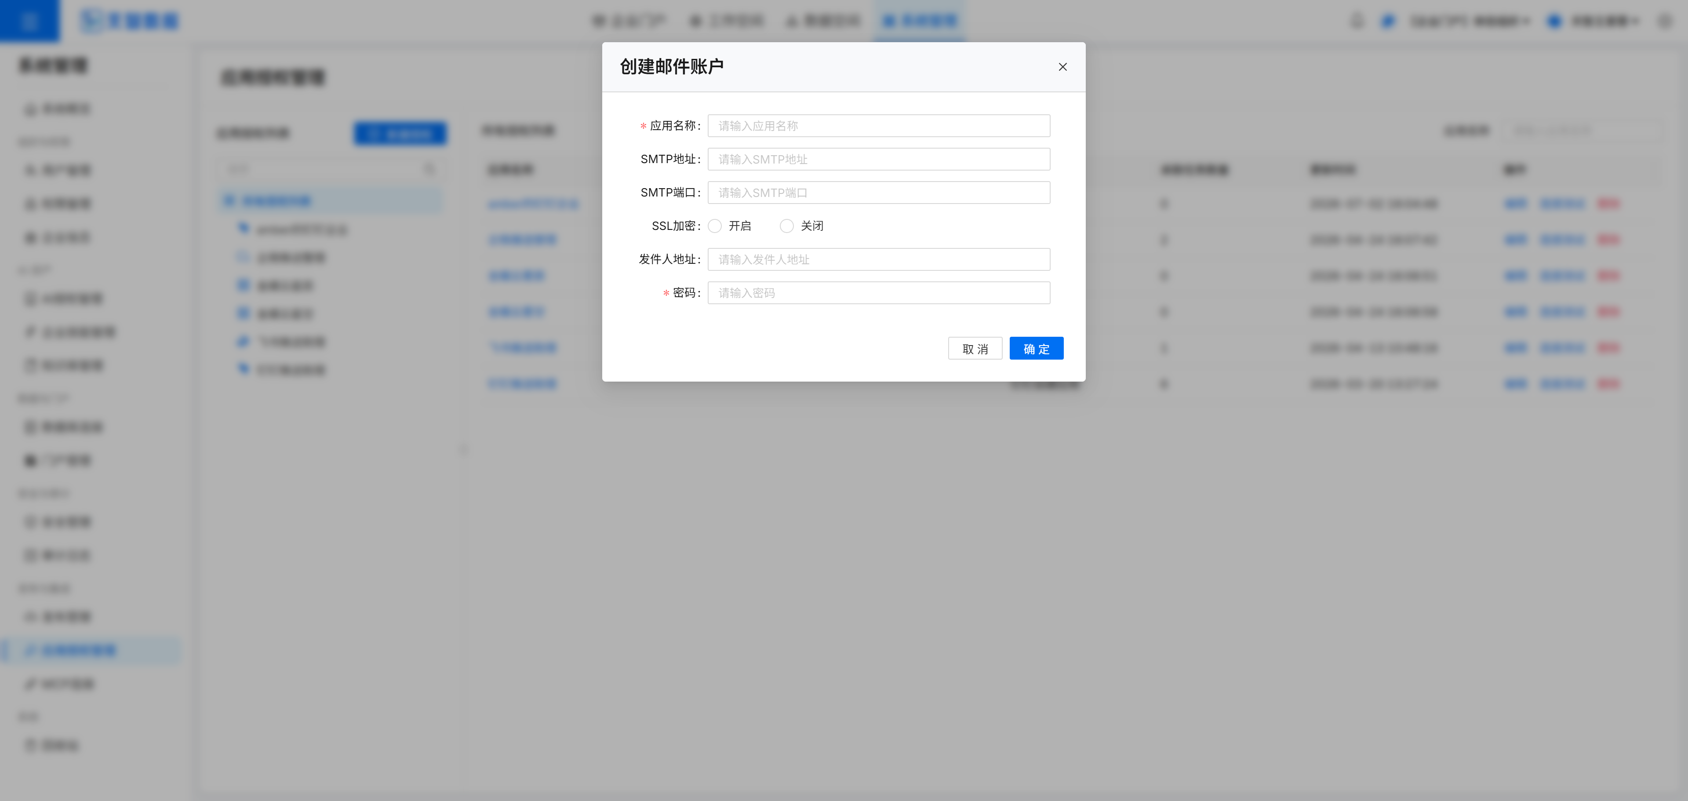Screen dimensions: 1688x801
Task: Open the hamburger menu in blue corner
Action: pos(29,21)
